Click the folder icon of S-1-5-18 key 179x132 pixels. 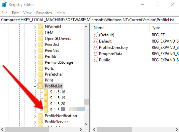(x=46, y=92)
